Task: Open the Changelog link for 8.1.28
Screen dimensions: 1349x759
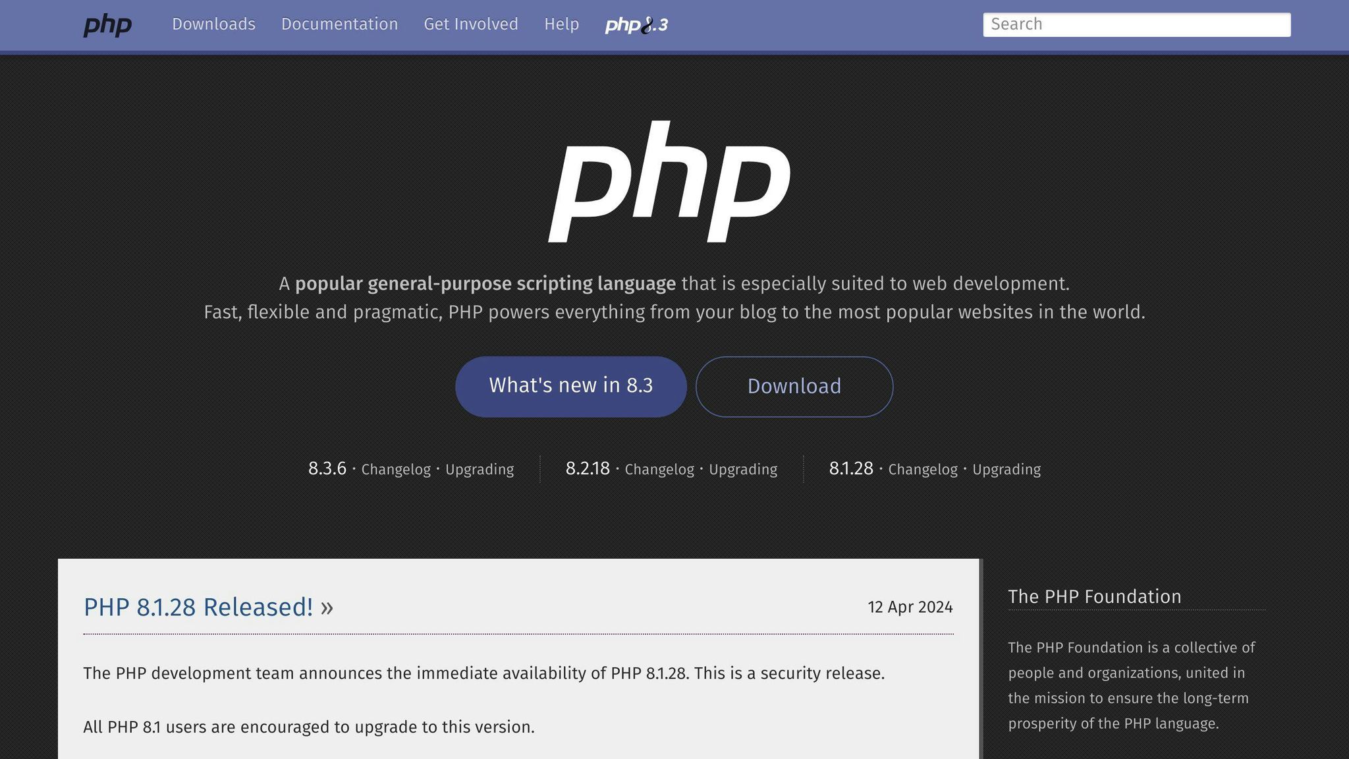Action: (x=923, y=470)
